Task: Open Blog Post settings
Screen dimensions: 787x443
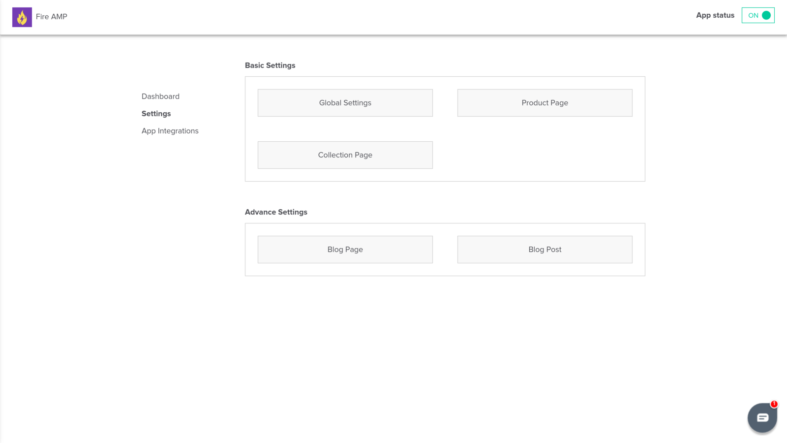Action: [x=545, y=249]
